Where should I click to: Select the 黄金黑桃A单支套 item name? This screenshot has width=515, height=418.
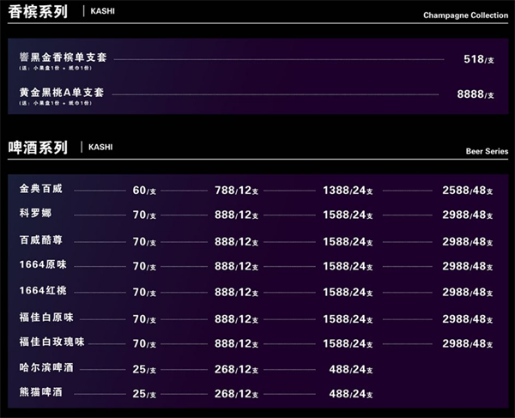(62, 92)
